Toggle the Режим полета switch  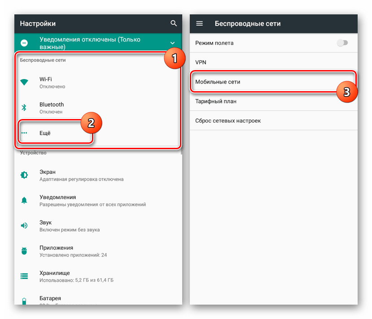342,43
